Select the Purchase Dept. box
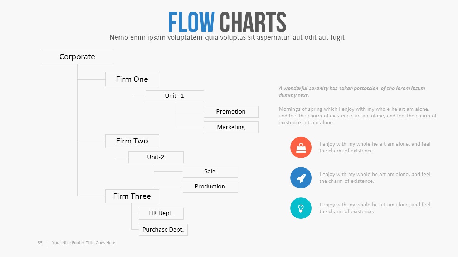 (163, 230)
